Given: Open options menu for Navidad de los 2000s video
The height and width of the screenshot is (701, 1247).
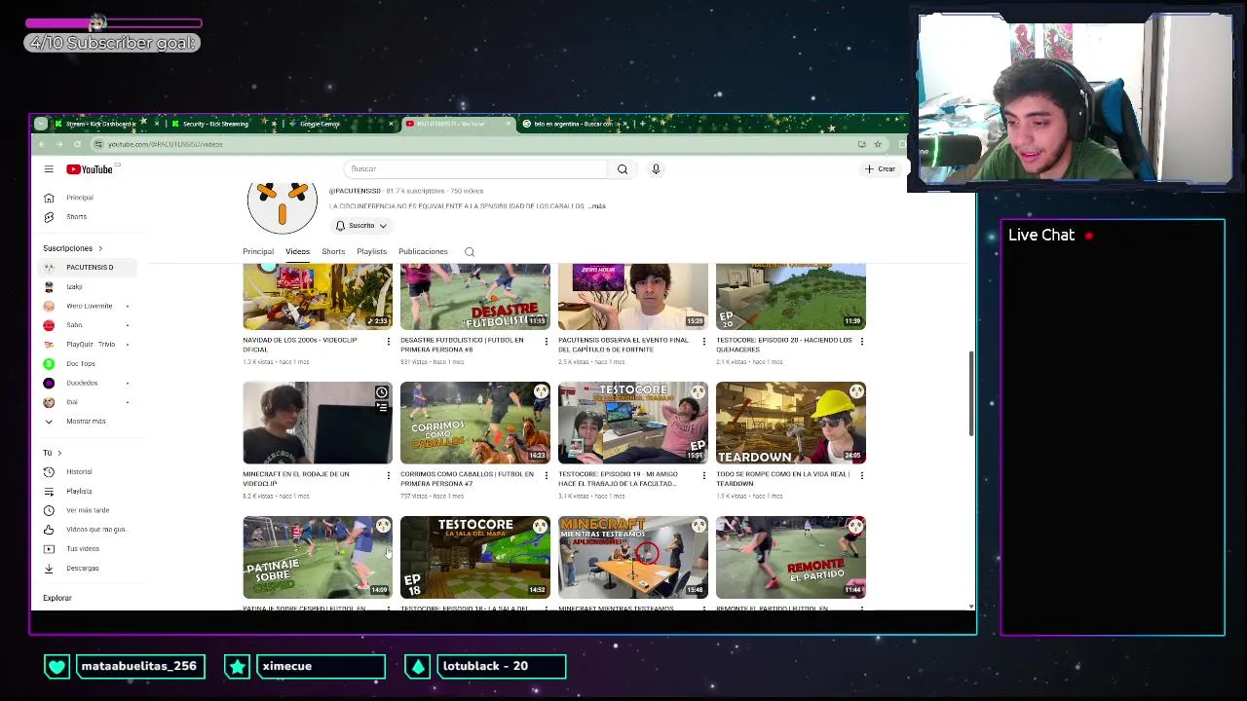Looking at the screenshot, I should 388,342.
